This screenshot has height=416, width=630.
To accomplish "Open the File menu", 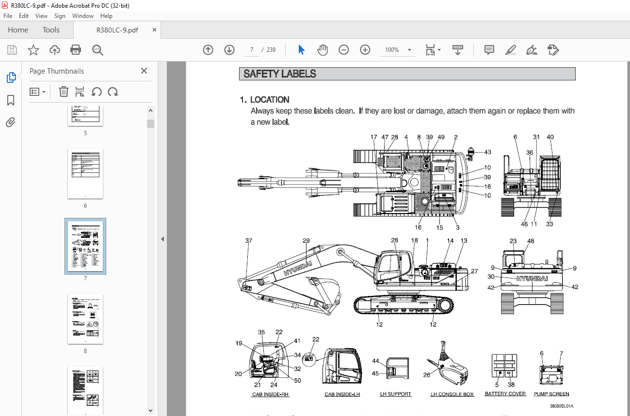I will click(x=8, y=16).
